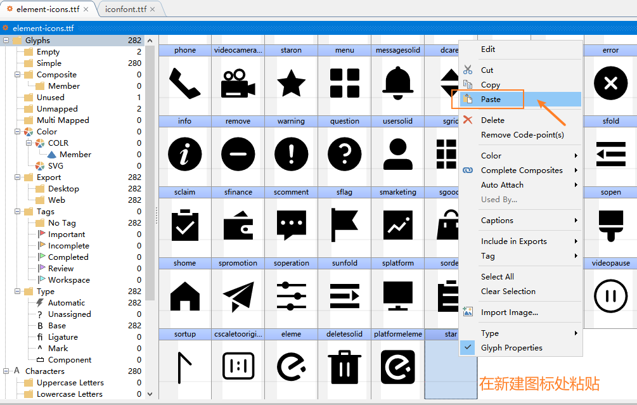This screenshot has width=637, height=405.
Task: Choose the shome house glyph
Action: pos(184,295)
